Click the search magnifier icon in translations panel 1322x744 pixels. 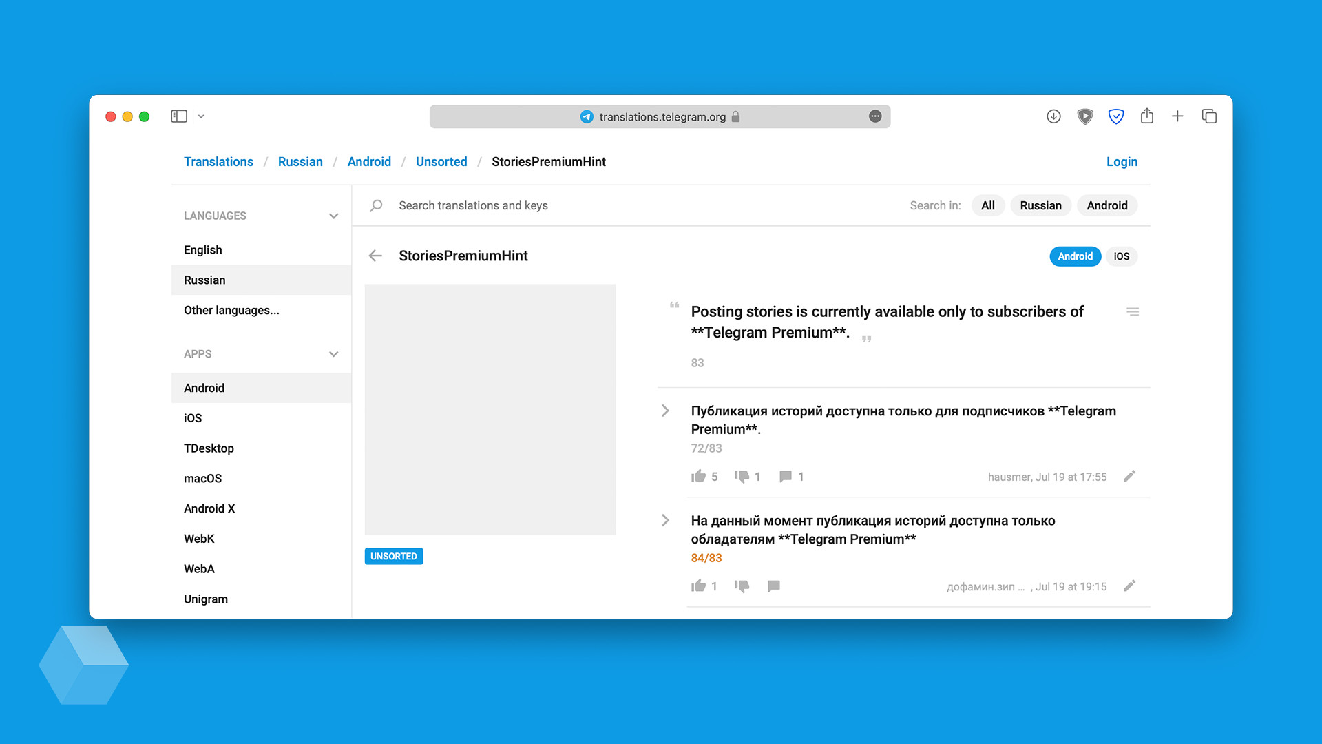[x=378, y=205]
